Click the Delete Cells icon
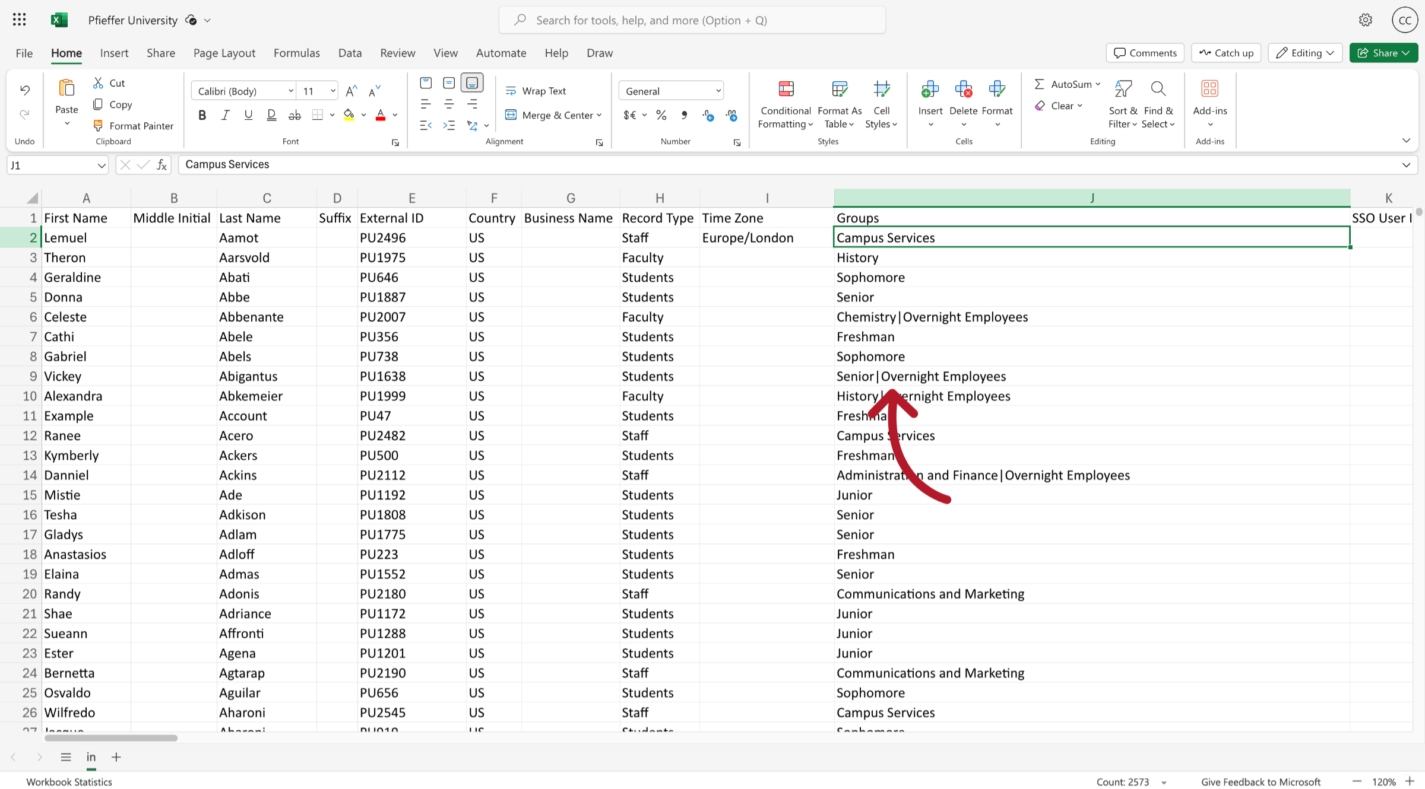The image size is (1425, 789). [x=963, y=90]
